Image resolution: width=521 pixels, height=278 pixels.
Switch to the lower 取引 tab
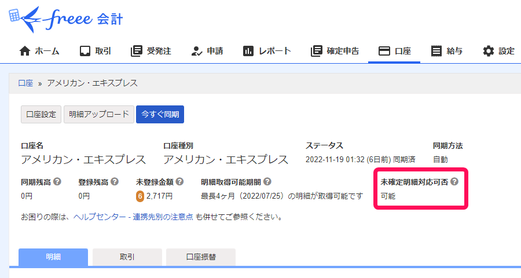pyautogui.click(x=127, y=257)
